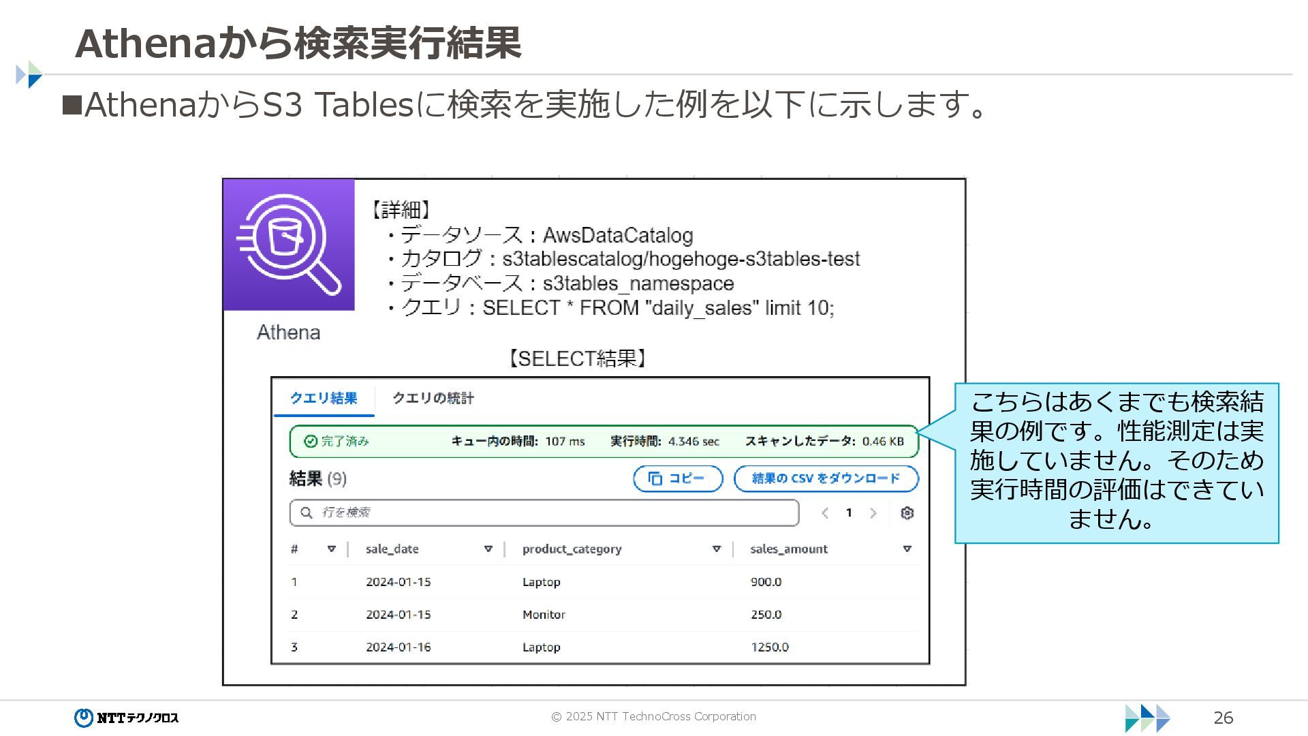Click the 実行時間: 4.346 sec value

(x=665, y=442)
